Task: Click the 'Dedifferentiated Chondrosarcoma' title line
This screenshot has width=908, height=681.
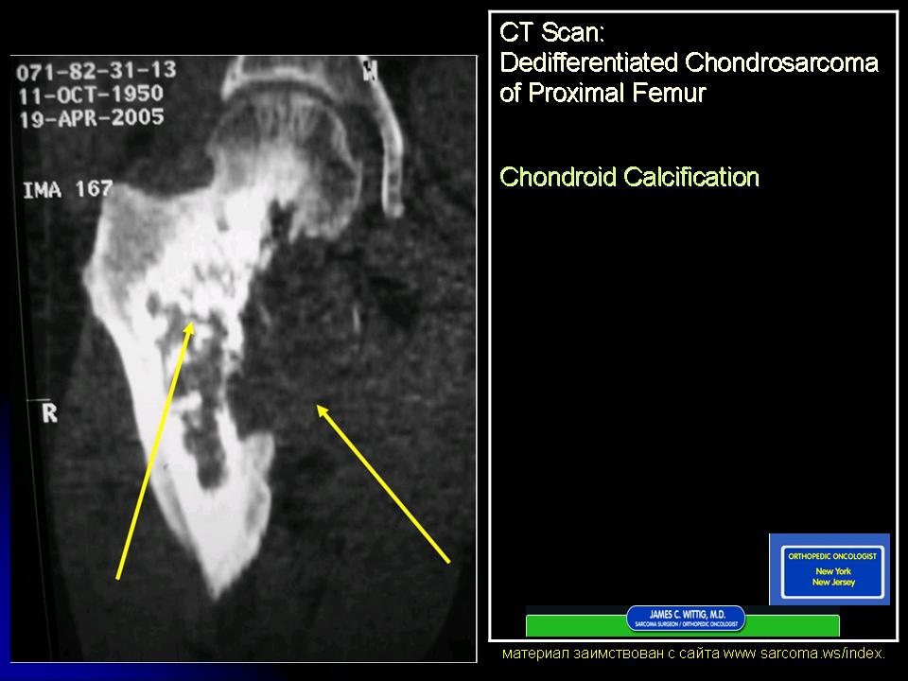Action: [x=689, y=63]
